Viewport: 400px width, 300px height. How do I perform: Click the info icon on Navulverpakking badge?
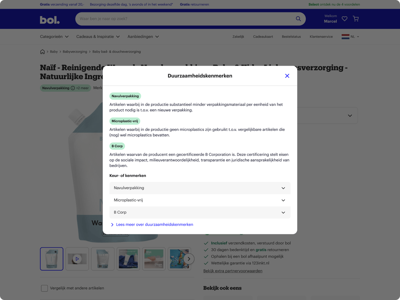73,88
